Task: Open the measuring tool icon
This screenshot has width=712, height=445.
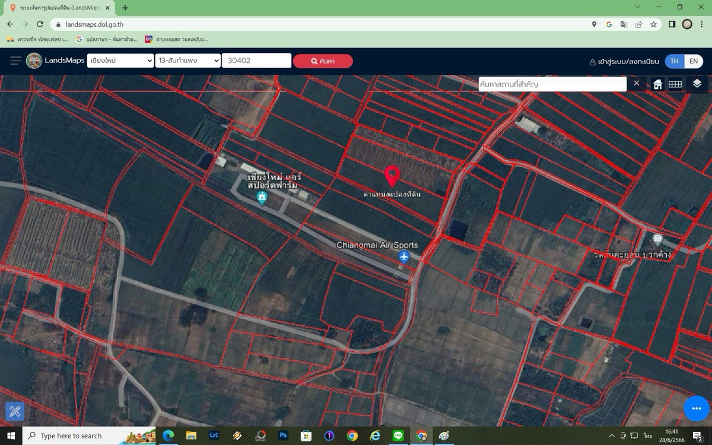Action: 15,411
